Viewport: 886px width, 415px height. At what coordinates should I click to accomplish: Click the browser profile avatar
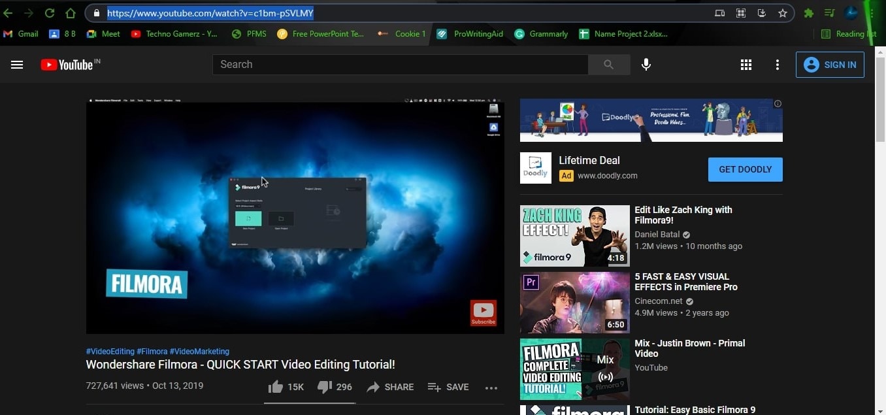[x=851, y=12]
